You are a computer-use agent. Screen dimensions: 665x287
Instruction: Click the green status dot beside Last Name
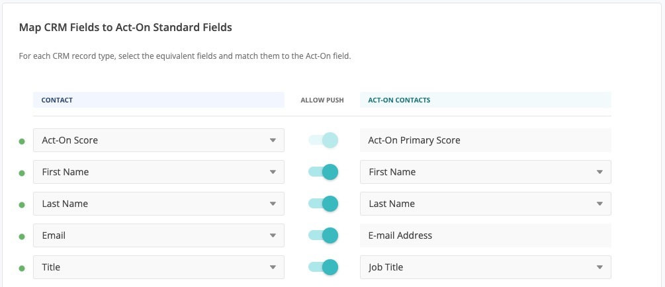click(22, 205)
